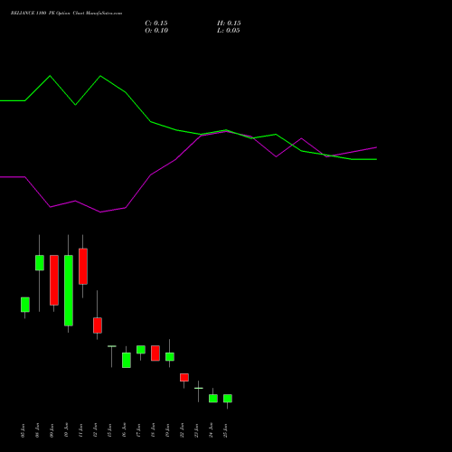Click the first green candle on 05 Jun
This screenshot has height=452, width=452.
click(25, 305)
